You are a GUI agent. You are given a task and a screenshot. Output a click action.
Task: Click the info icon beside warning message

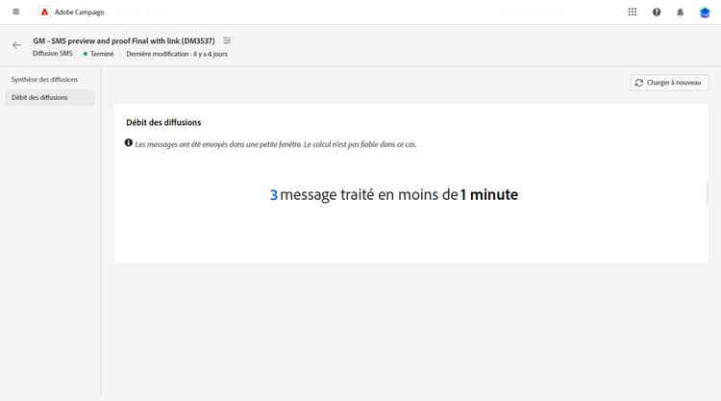coord(129,143)
